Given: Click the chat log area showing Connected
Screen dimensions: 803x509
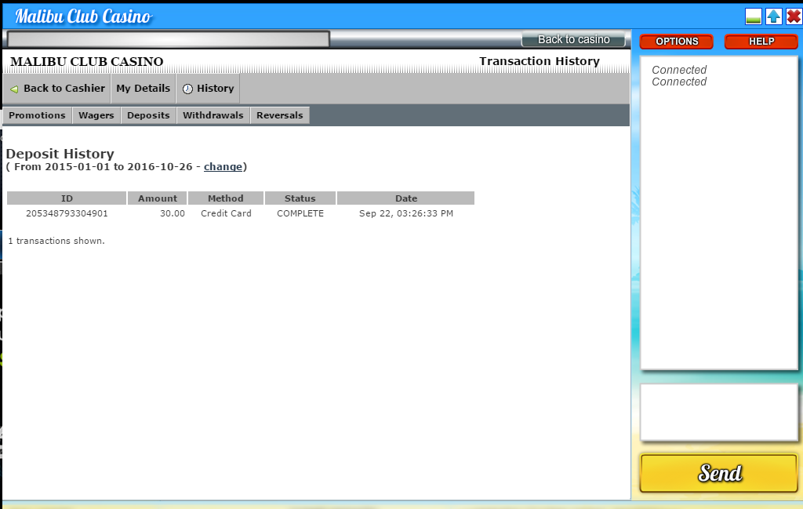Looking at the screenshot, I should (x=719, y=213).
